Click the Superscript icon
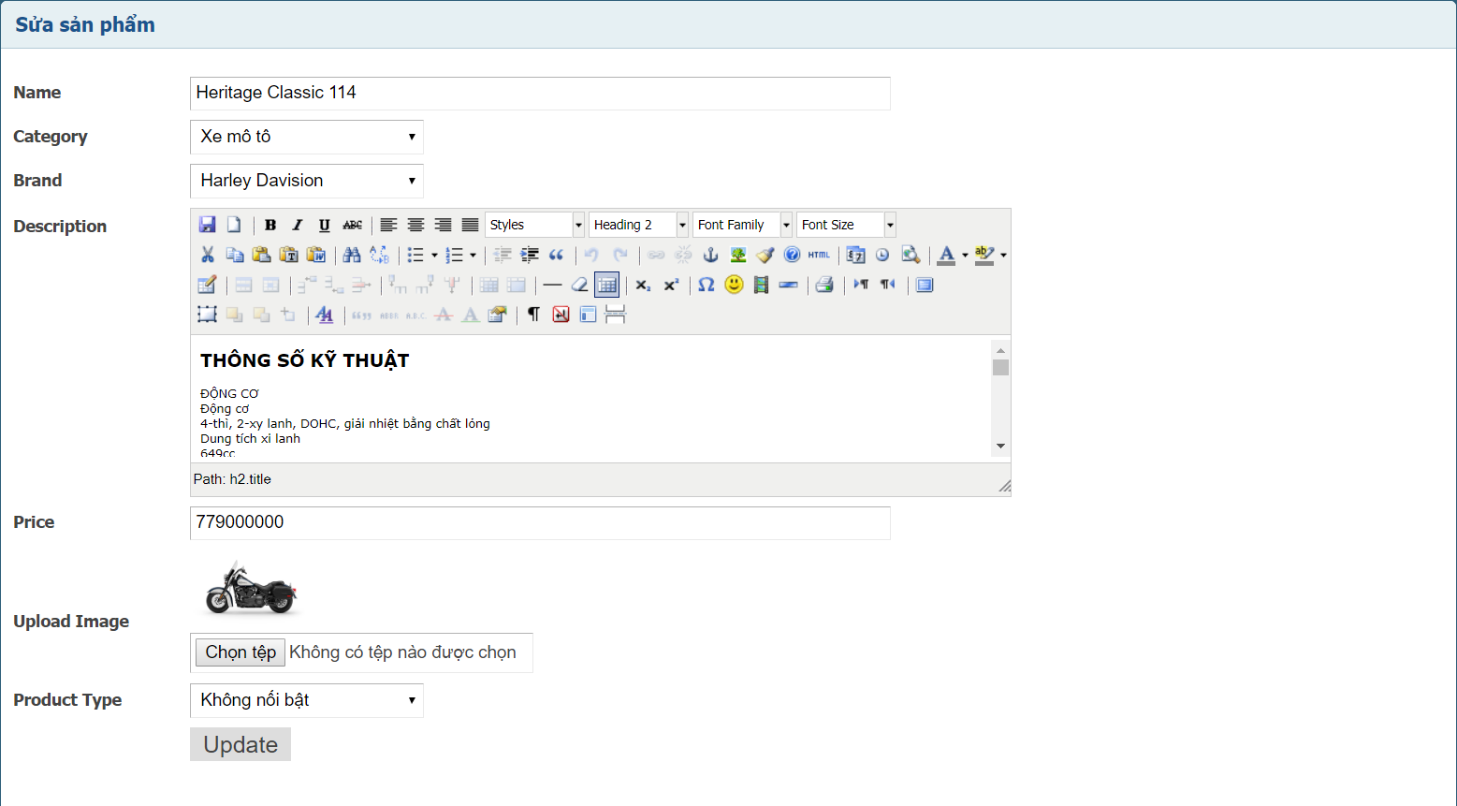The height and width of the screenshot is (806, 1457). (671, 285)
